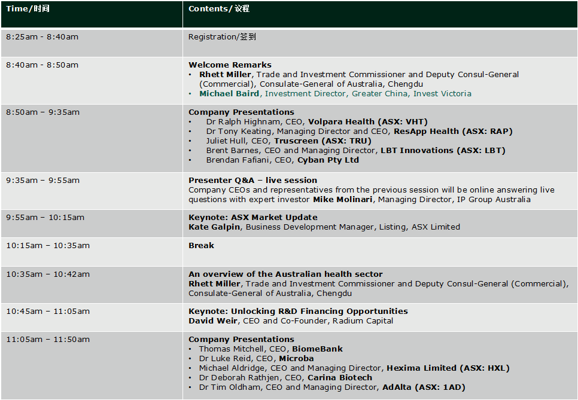Click Dr Tim Oldham name
Screen dimensions: 578x400
tap(229, 387)
